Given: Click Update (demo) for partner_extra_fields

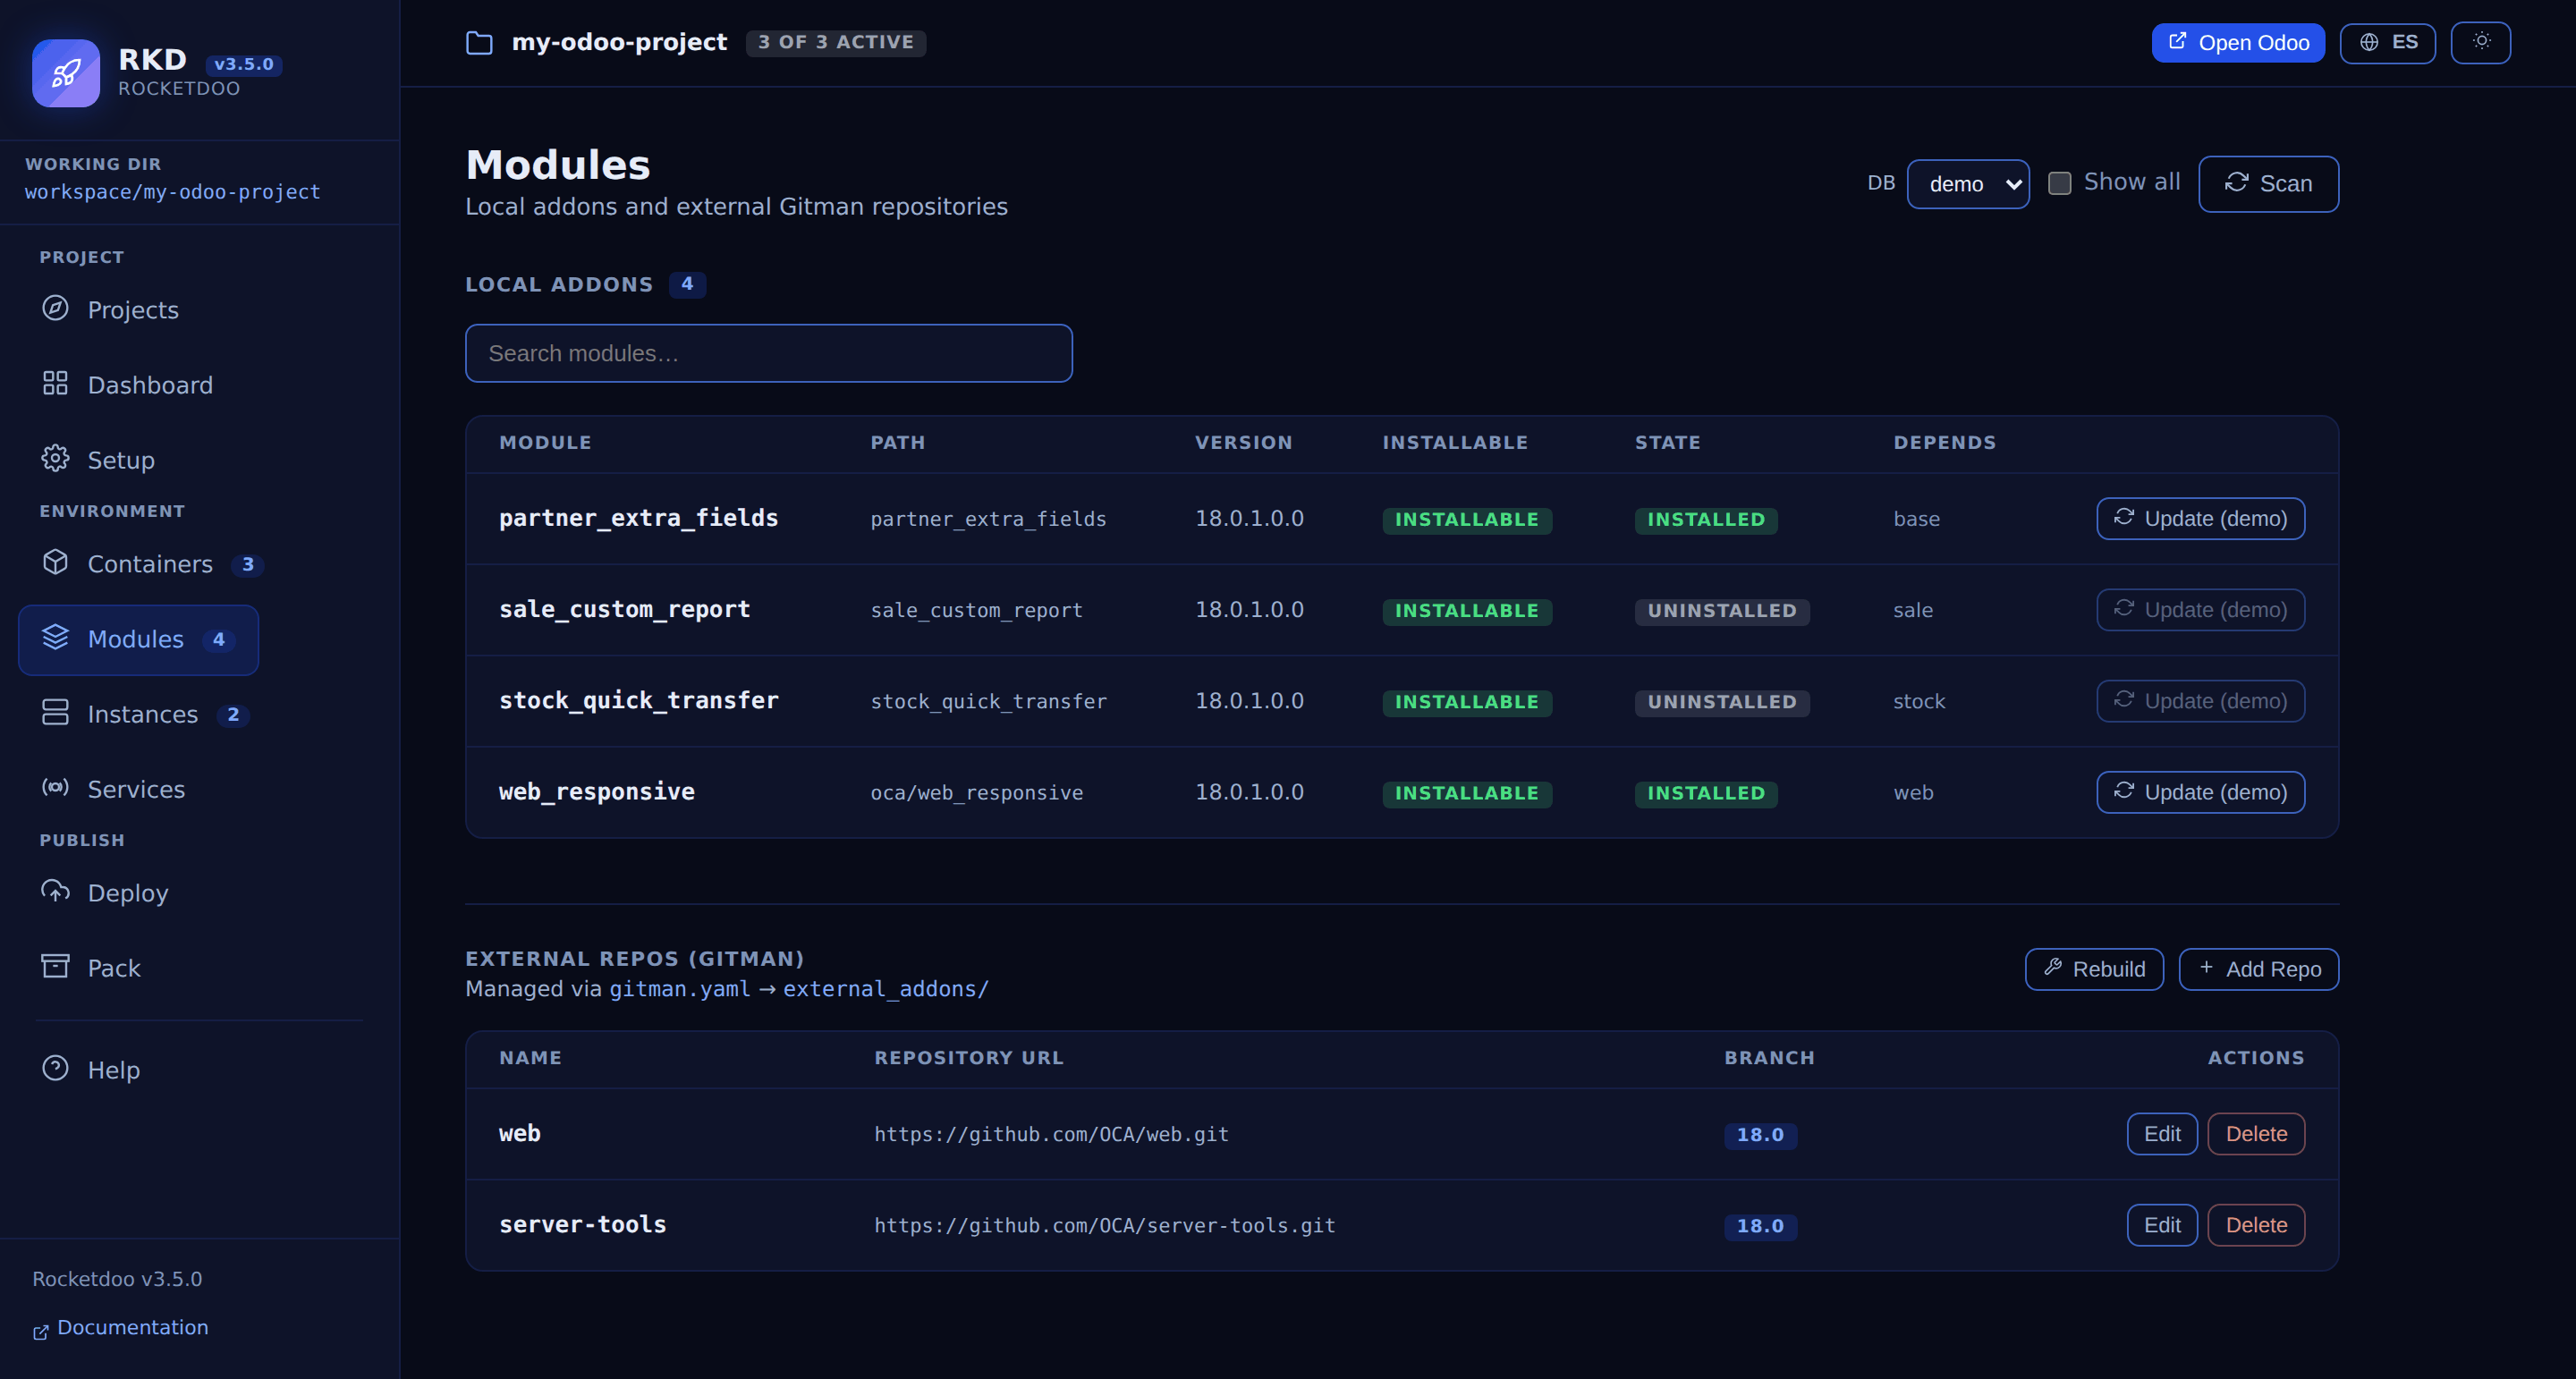Looking at the screenshot, I should point(2201,518).
